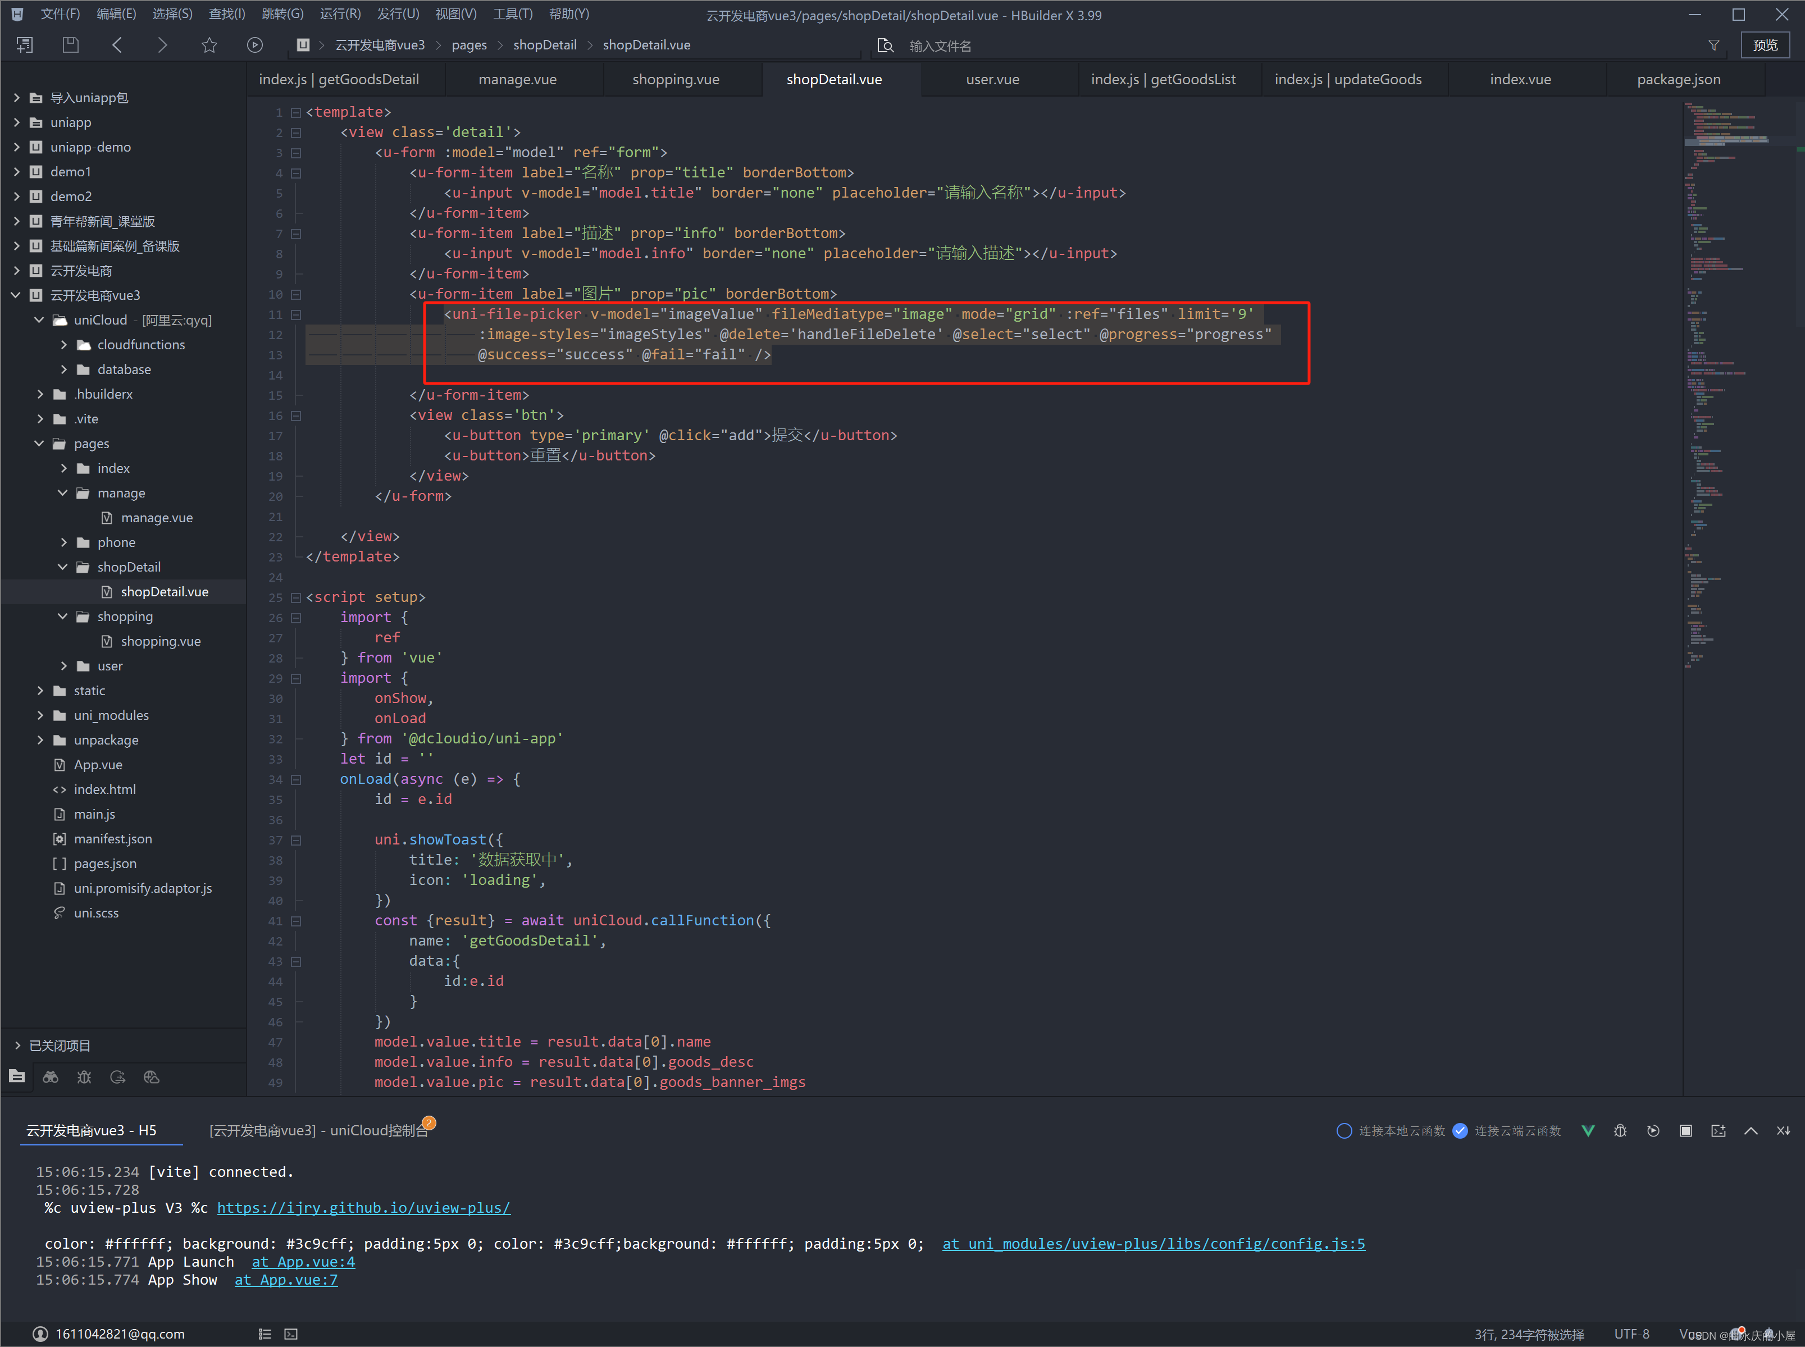Click the new terminal icon in console
The height and width of the screenshot is (1347, 1805).
tap(1718, 1130)
